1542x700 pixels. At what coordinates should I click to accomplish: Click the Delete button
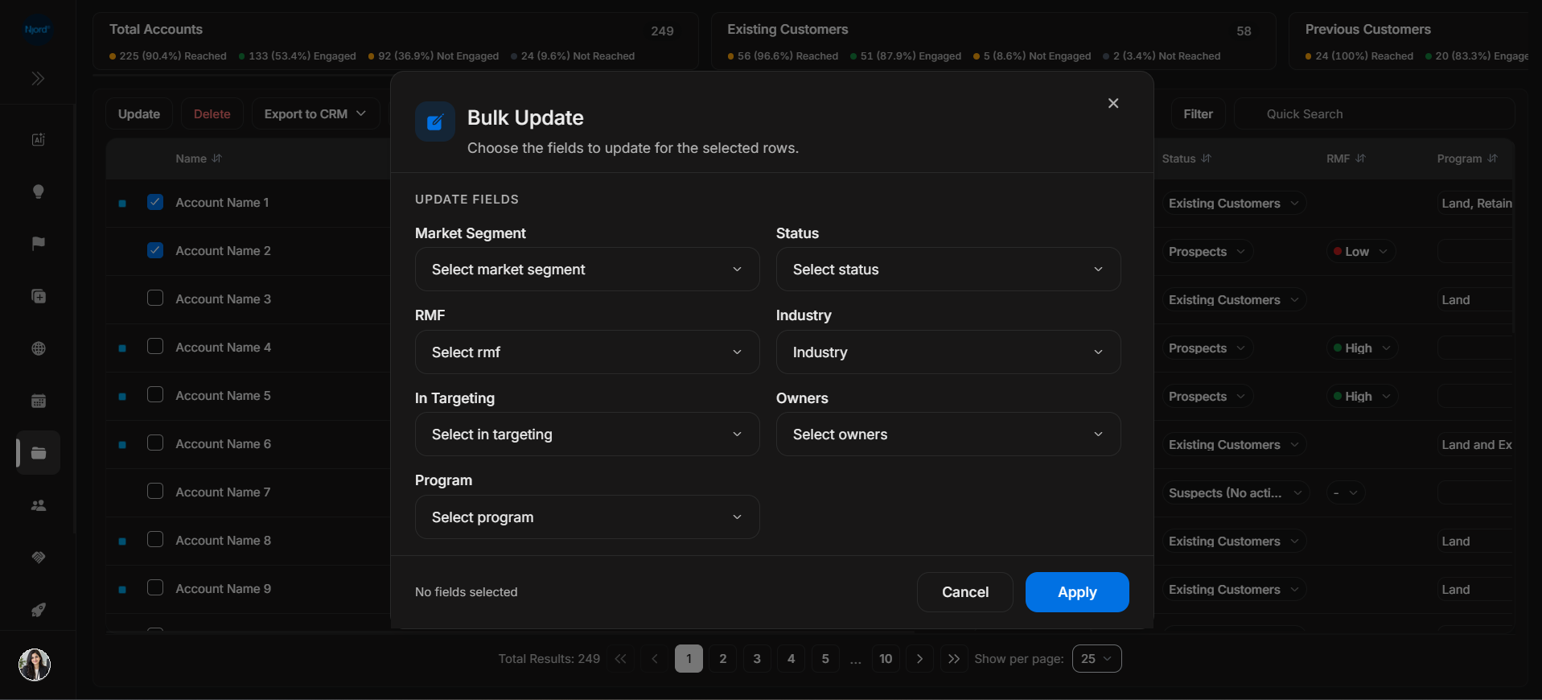click(x=212, y=114)
